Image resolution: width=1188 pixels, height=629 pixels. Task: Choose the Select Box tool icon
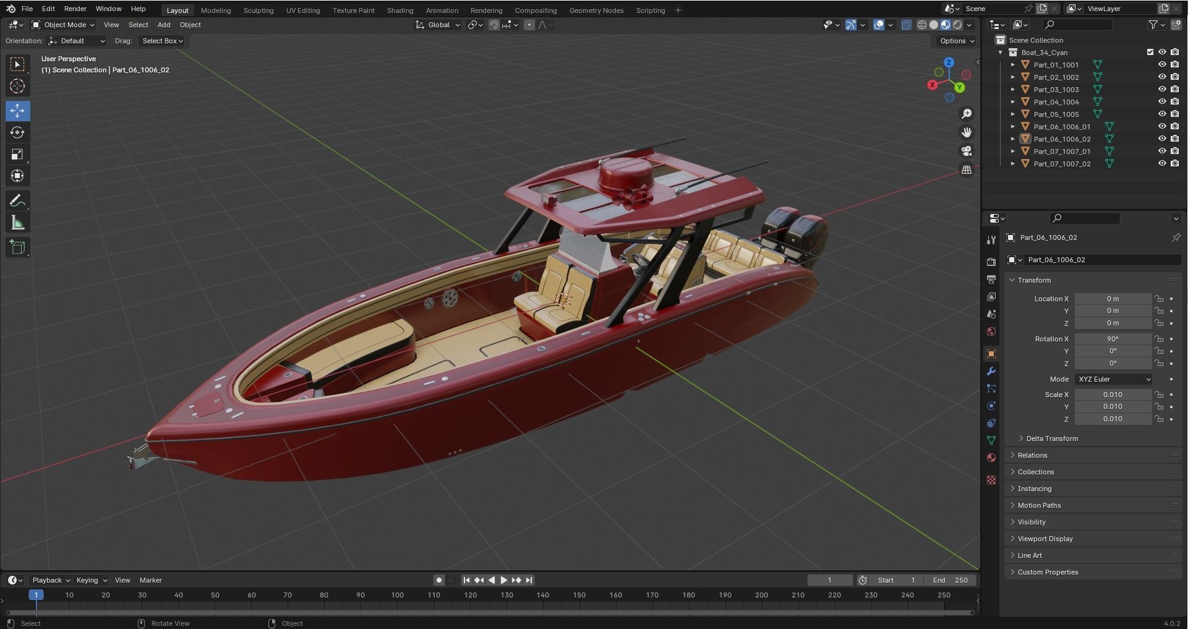pyautogui.click(x=17, y=64)
